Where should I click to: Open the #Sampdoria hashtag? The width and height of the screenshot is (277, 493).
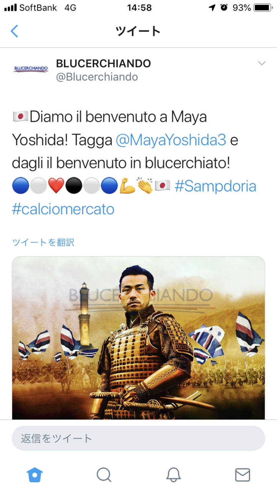point(215,186)
